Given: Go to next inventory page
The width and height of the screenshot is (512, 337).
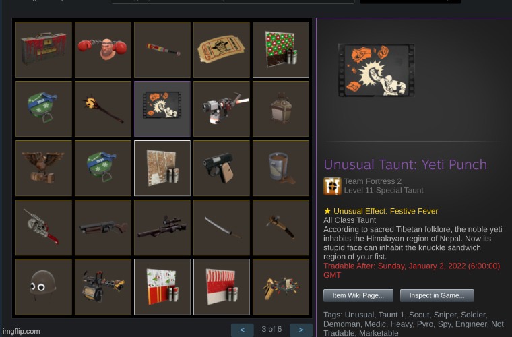Looking at the screenshot, I should point(301,330).
